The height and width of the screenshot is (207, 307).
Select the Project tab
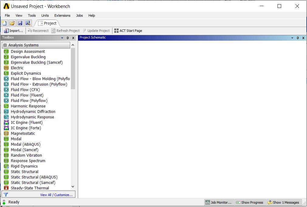pos(47,23)
